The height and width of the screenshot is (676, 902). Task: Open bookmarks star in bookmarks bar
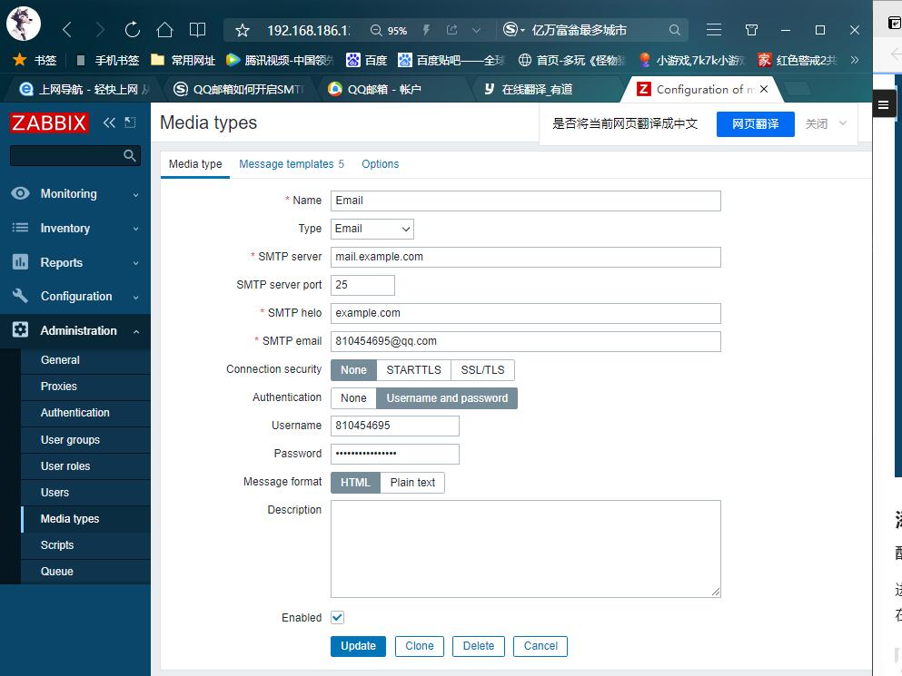point(20,59)
